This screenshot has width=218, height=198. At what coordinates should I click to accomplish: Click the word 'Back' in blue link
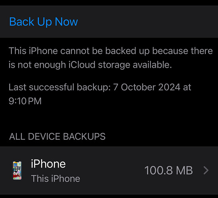(x=22, y=22)
